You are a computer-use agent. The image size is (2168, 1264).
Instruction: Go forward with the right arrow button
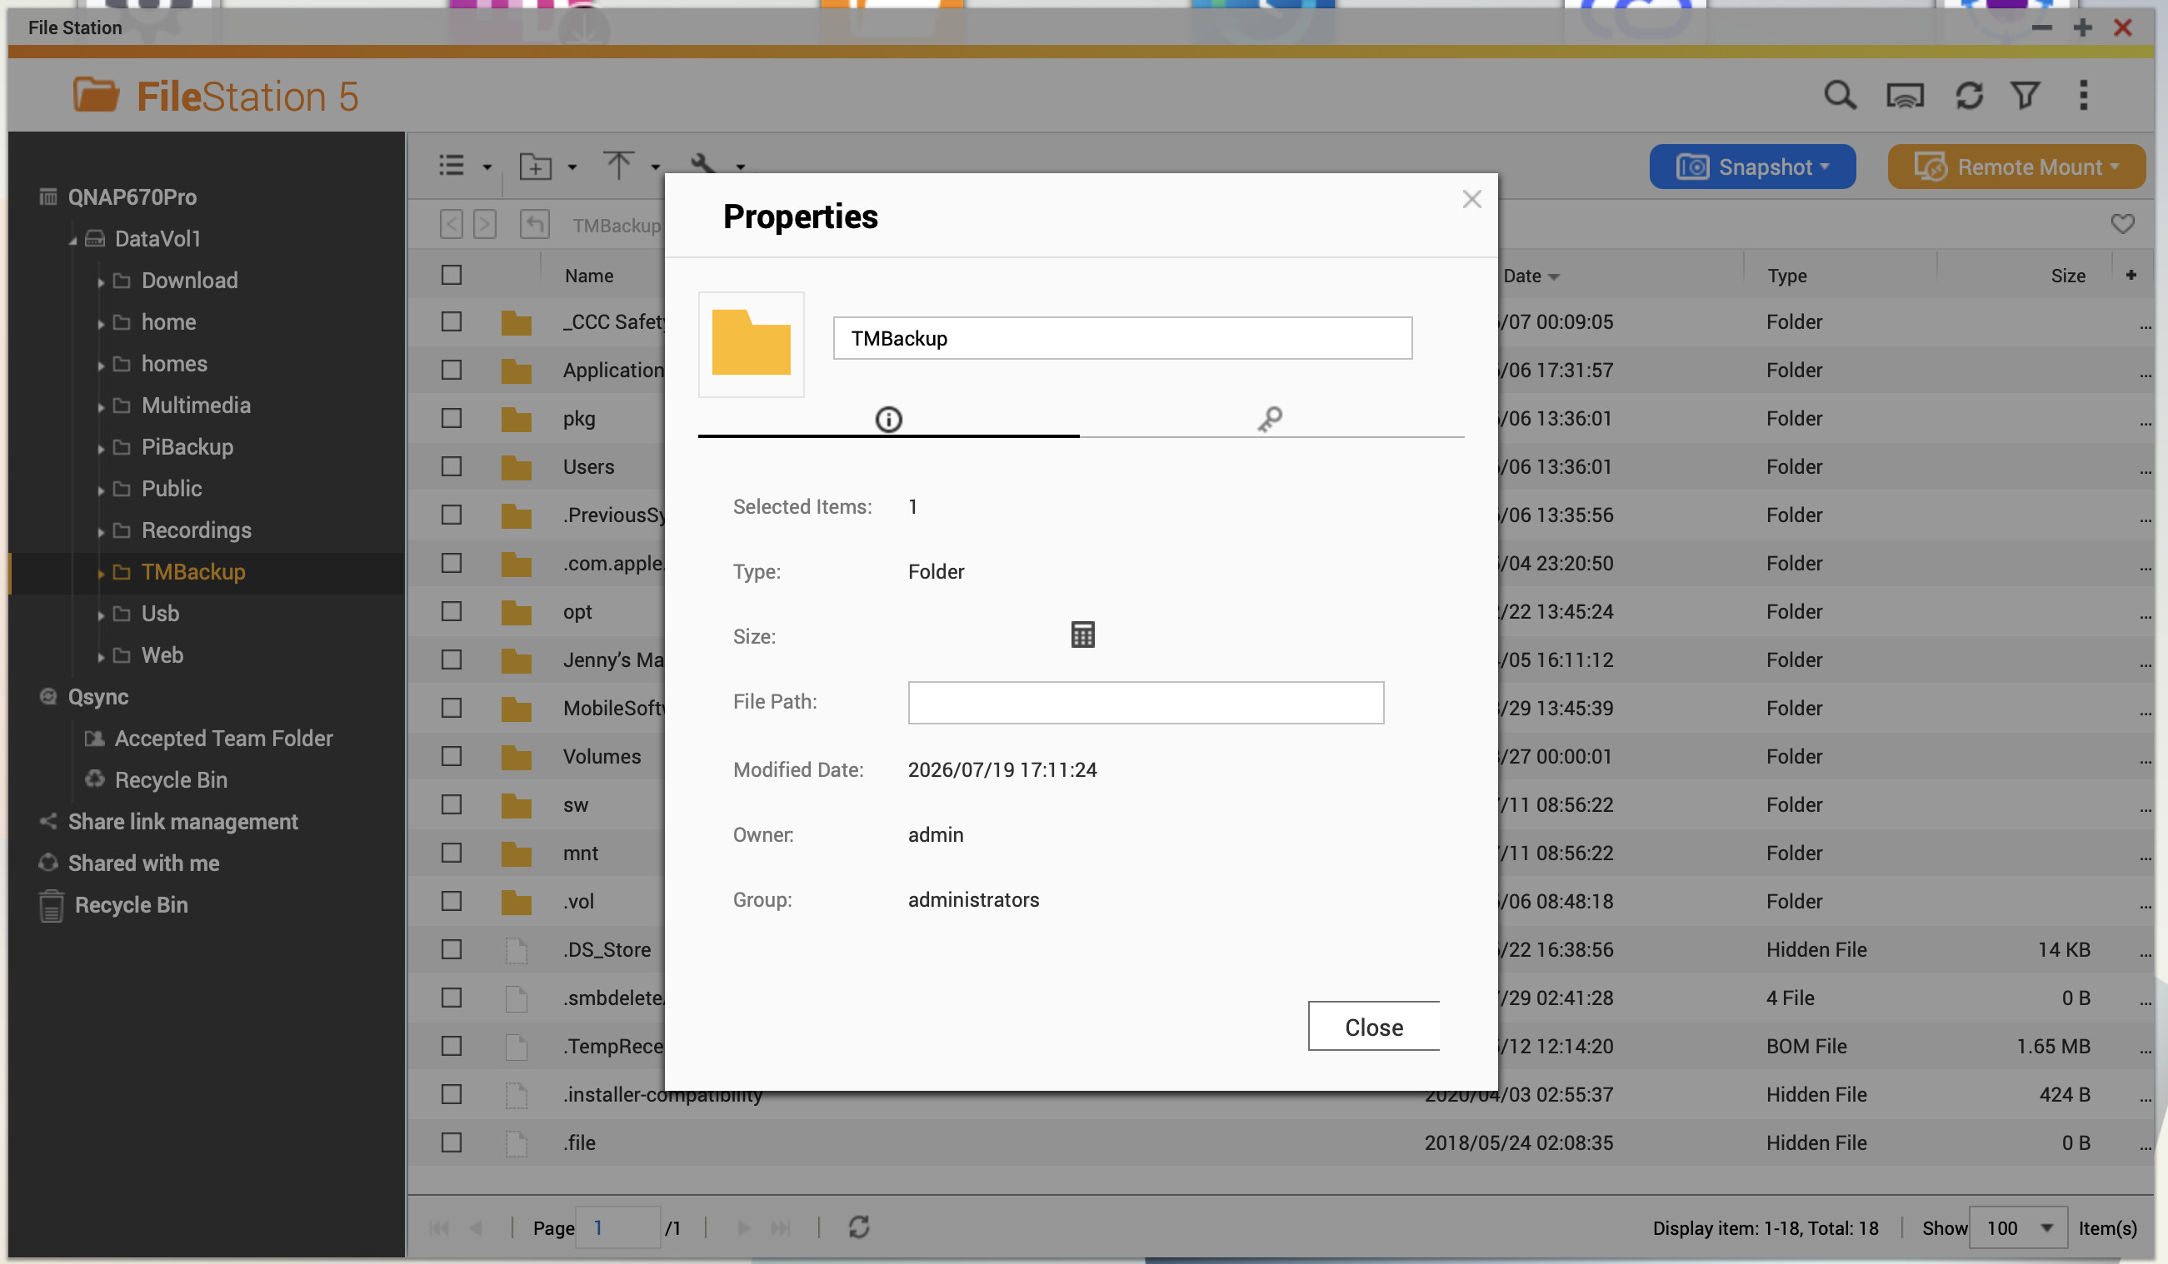pyautogui.click(x=484, y=225)
